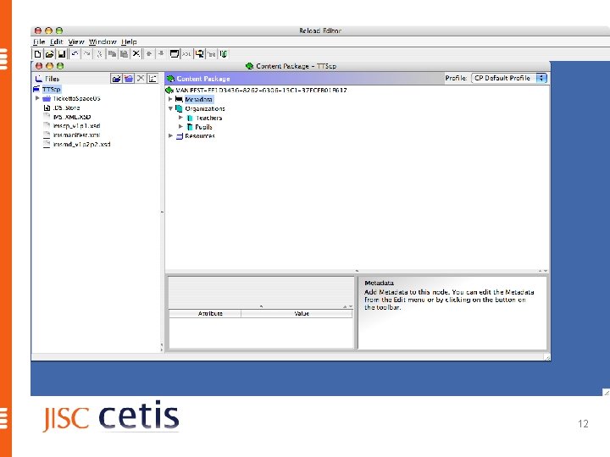
Task: Select the MANIFEST root node
Action: click(261, 91)
